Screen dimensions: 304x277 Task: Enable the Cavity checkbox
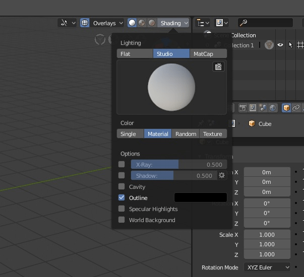121,186
